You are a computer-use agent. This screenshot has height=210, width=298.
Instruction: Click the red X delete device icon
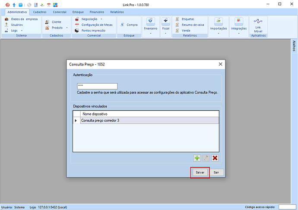[215, 158]
